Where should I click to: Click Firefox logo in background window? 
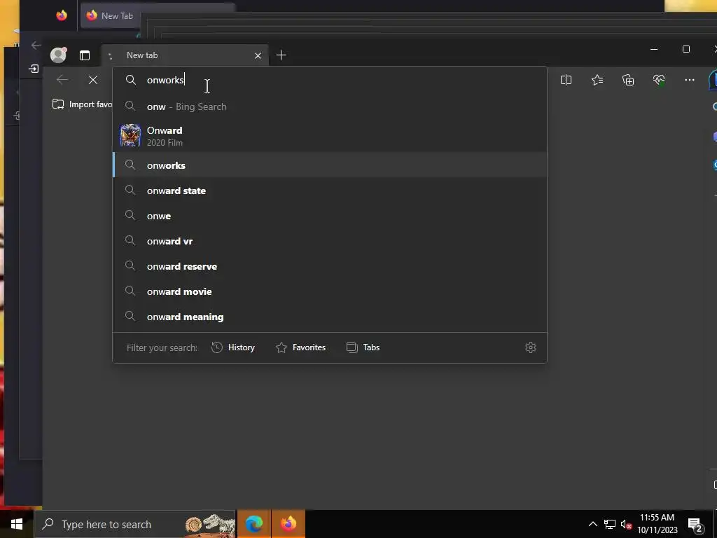tap(62, 15)
